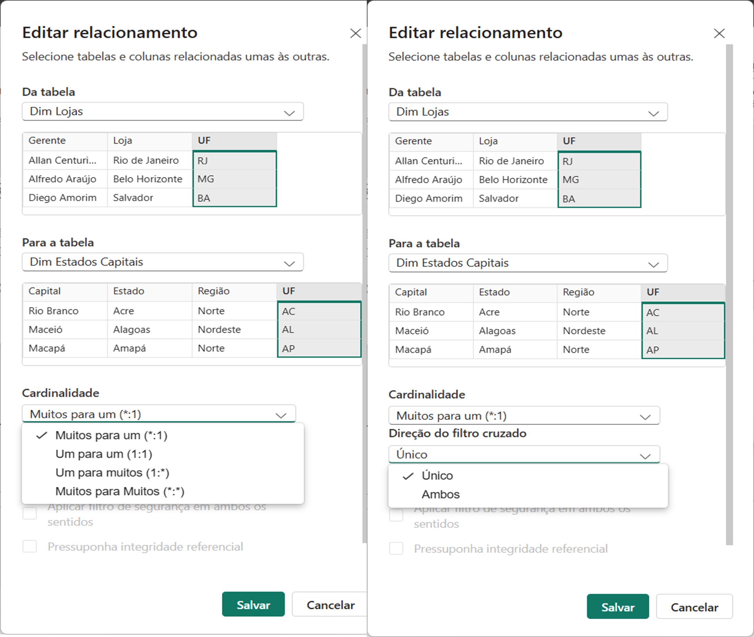Select Muitos para Muitos (*:*) option
The width and height of the screenshot is (754, 637).
[120, 491]
